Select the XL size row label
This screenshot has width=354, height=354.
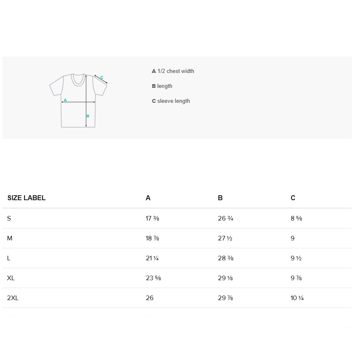11,278
